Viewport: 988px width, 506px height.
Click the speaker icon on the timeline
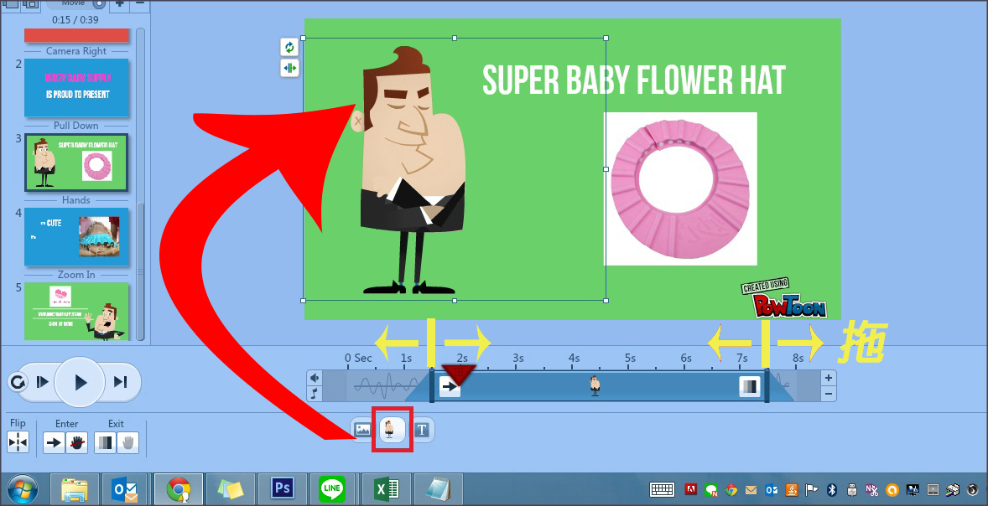coord(315,377)
